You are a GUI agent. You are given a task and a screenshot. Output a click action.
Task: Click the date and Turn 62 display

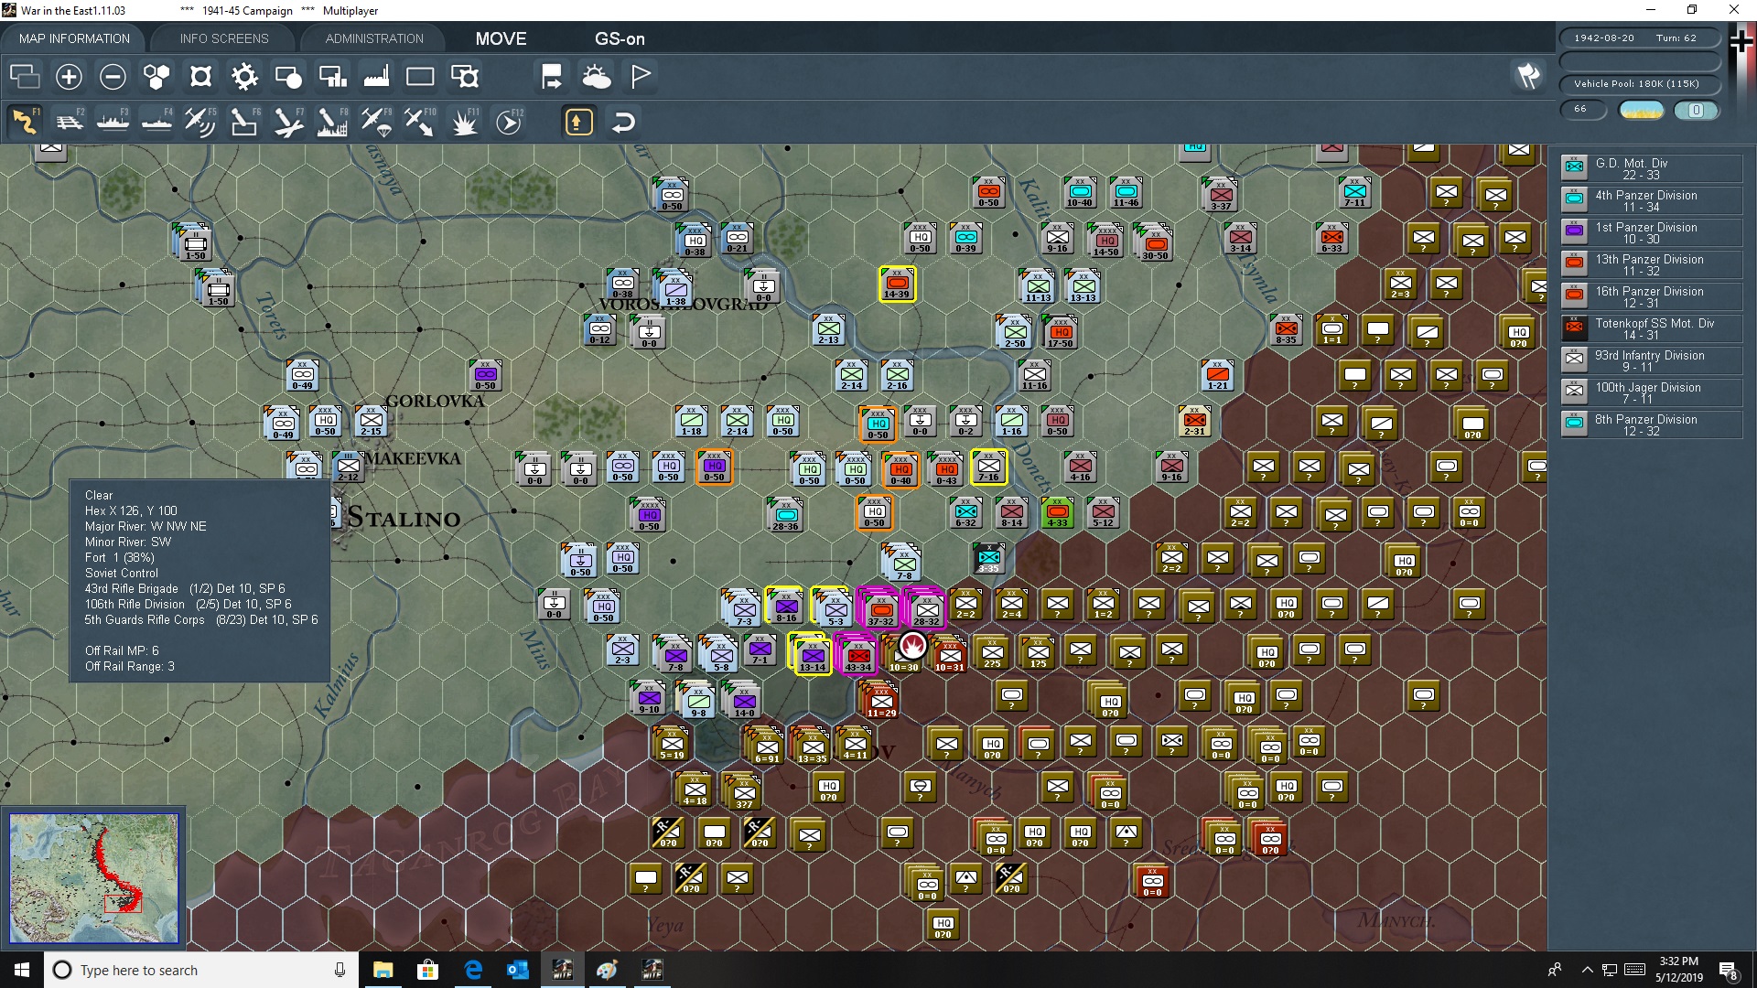pos(1640,38)
